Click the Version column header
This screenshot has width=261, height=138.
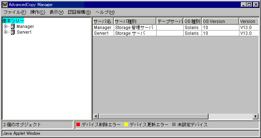click(249, 21)
